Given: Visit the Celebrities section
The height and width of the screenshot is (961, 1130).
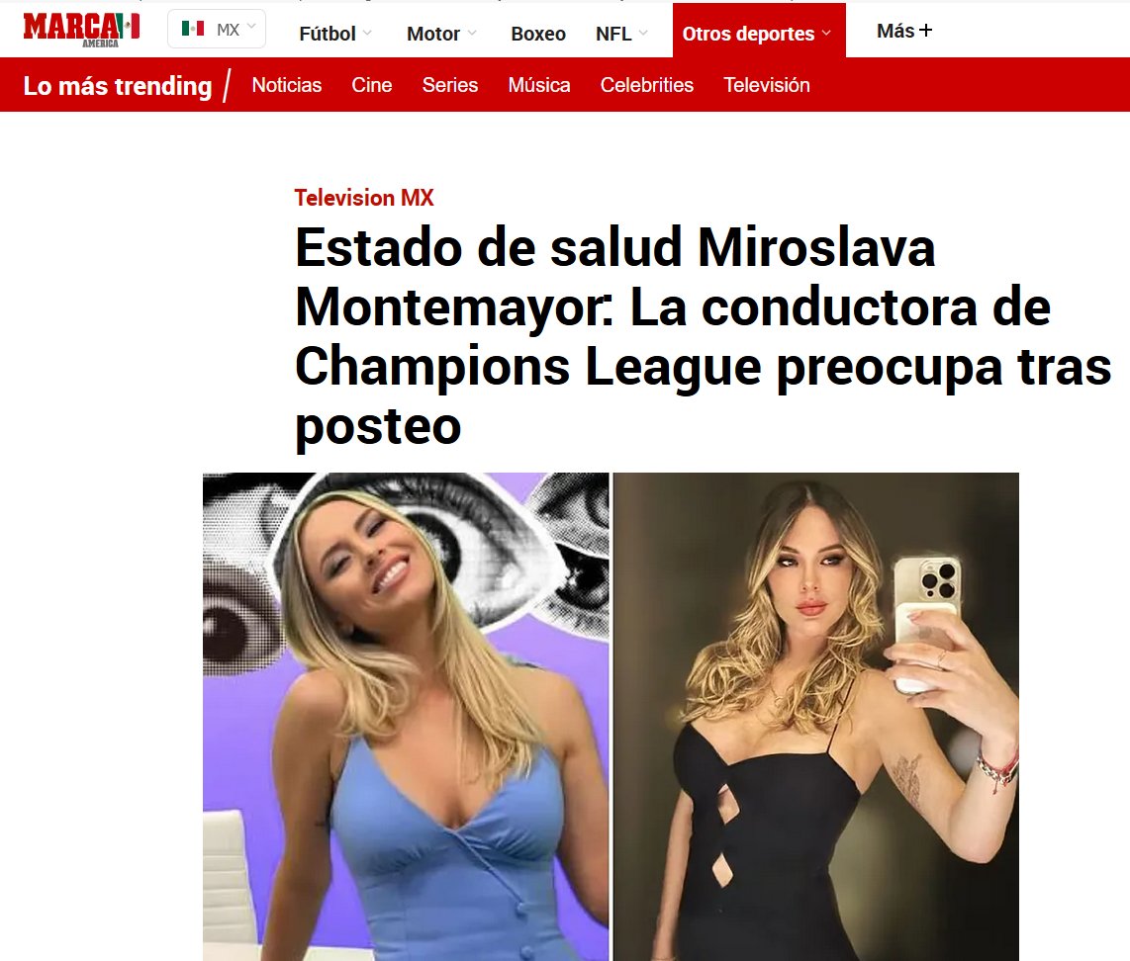Looking at the screenshot, I should pos(647,85).
